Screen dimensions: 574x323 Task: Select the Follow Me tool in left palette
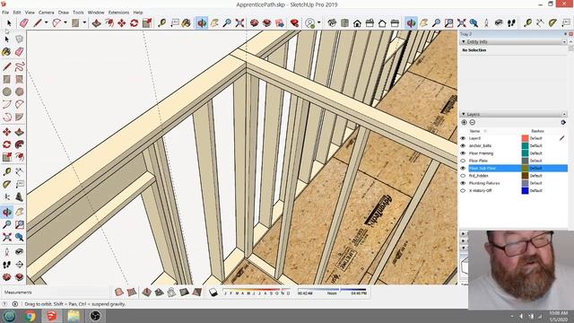click(x=20, y=144)
